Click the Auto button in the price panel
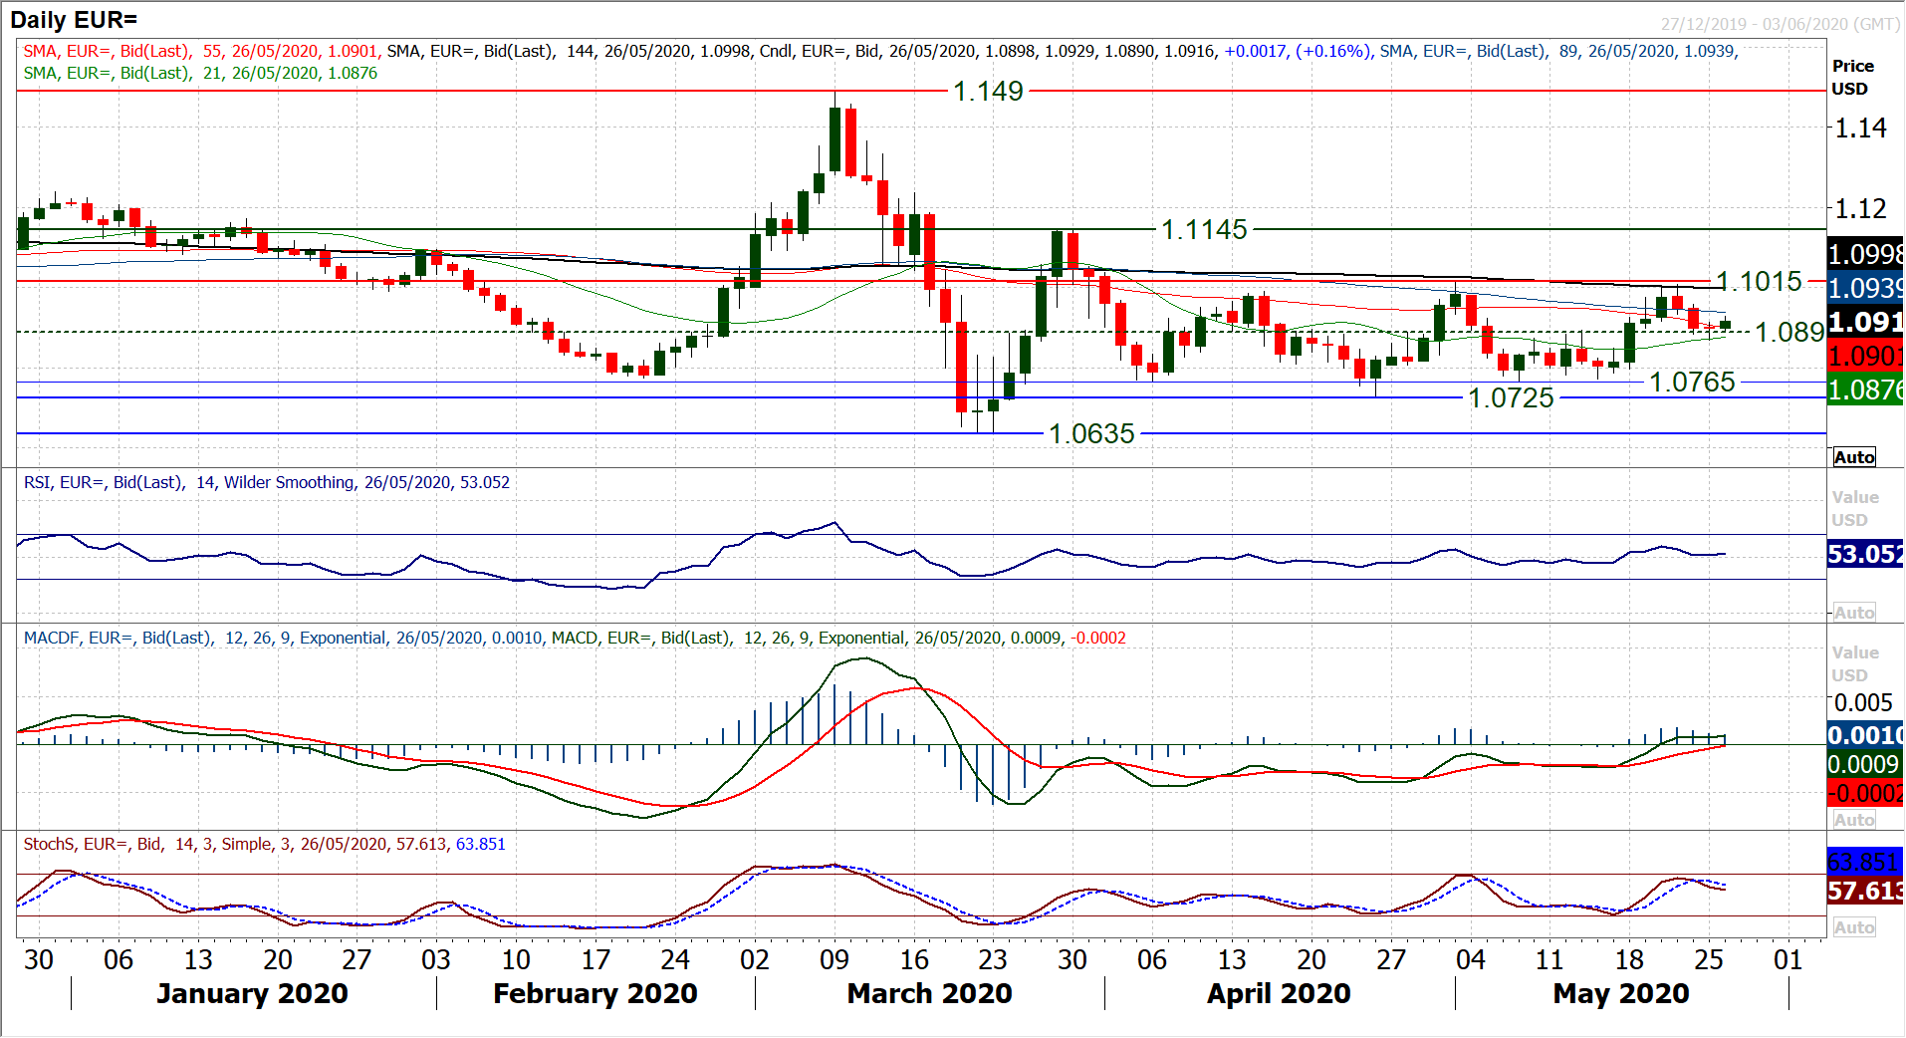Viewport: 1906px width, 1038px height. [x=1853, y=457]
